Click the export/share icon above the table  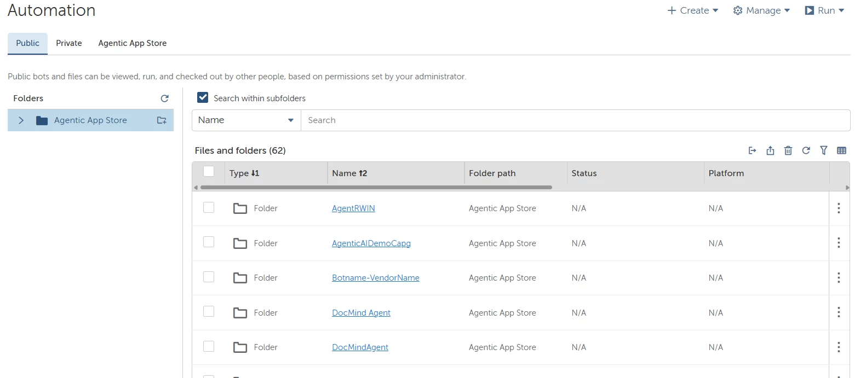click(x=770, y=150)
